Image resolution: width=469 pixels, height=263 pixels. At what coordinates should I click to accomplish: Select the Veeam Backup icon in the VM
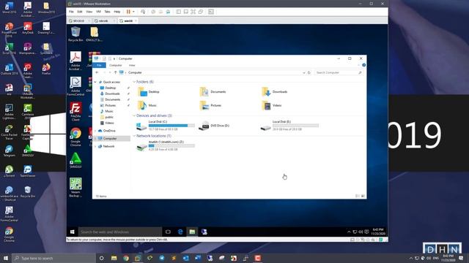(75, 187)
